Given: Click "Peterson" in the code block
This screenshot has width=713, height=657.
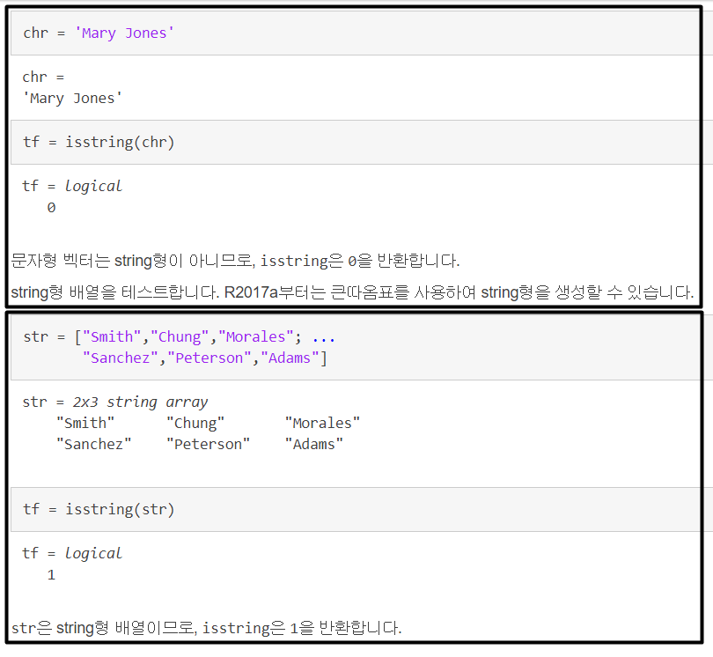Looking at the screenshot, I should click(x=209, y=358).
